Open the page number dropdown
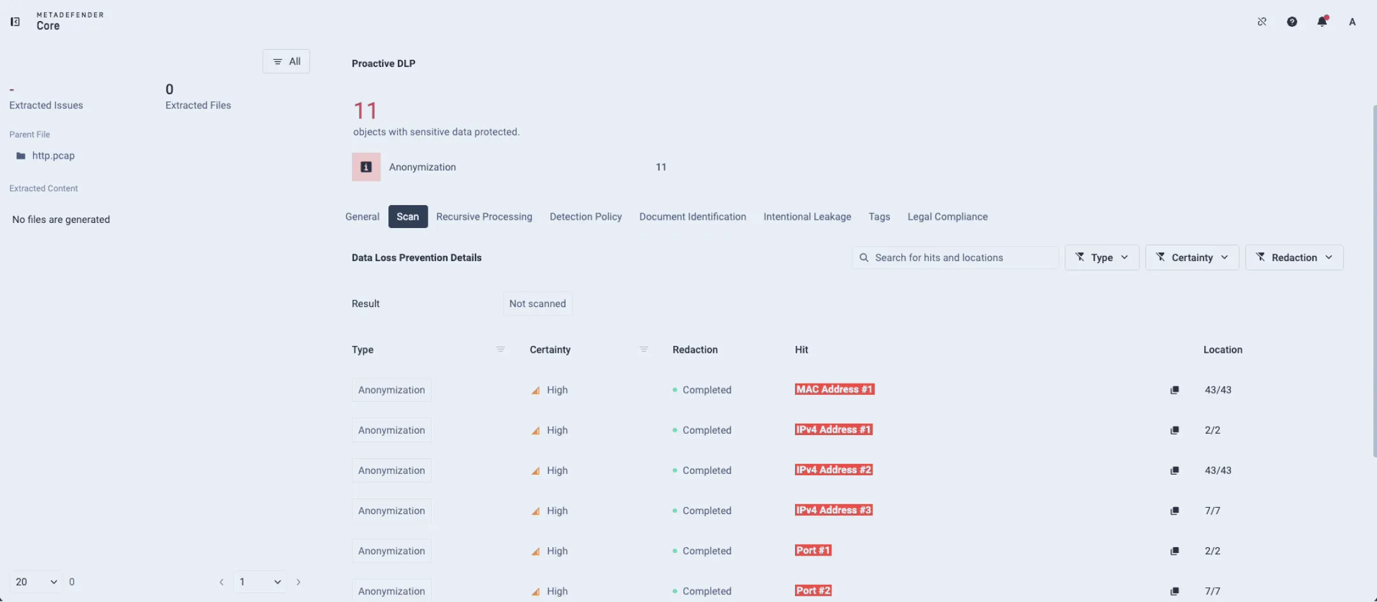 259,582
